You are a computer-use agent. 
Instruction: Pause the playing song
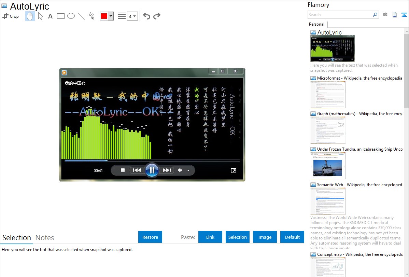point(152,170)
